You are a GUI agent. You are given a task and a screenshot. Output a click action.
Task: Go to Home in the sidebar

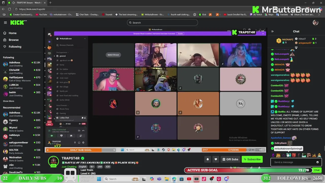12,33
